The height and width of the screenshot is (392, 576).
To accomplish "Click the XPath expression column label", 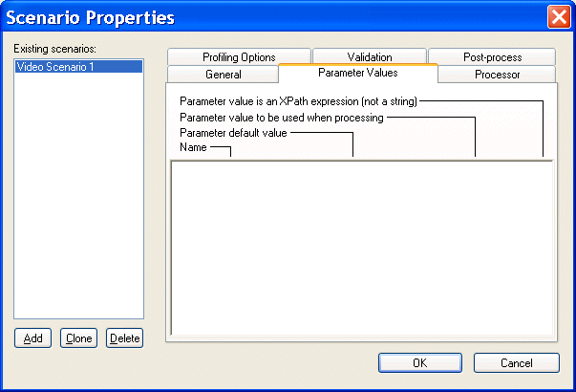I will tap(298, 101).
